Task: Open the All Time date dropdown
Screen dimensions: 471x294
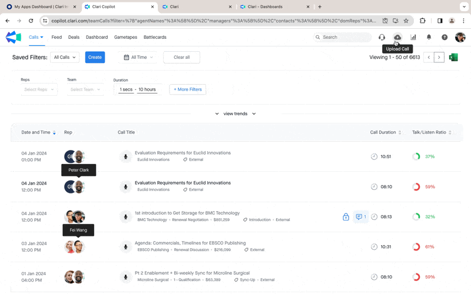Action: [x=138, y=57]
